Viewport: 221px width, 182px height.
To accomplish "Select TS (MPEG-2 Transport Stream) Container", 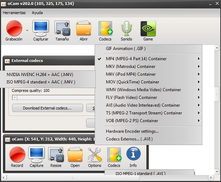I will point(149,113).
